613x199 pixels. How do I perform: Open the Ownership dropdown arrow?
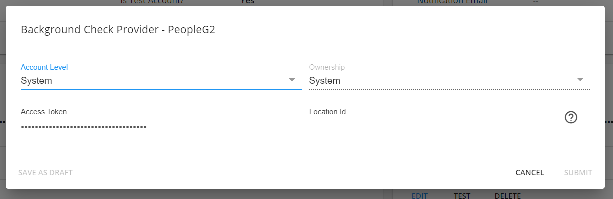point(580,80)
